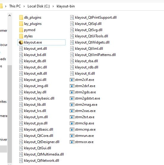The height and width of the screenshot is (165, 164).
Task: Expand the chevron after Local Disk (C:)
Action: tap(53, 6)
